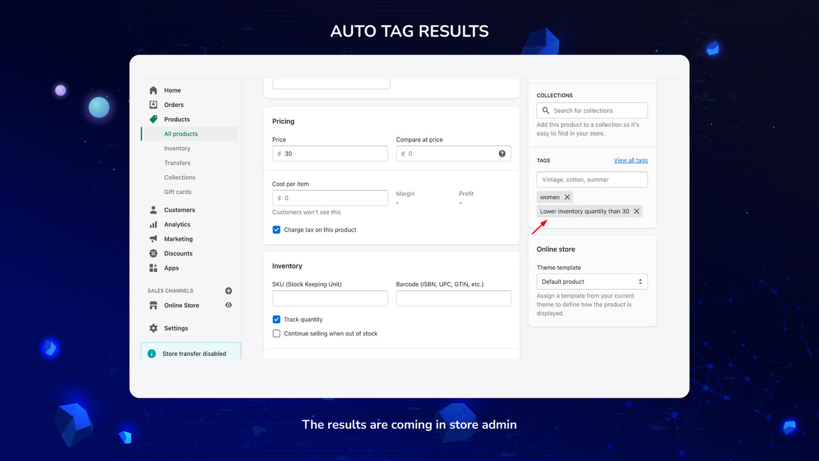Open the Customers section
This screenshot has height=461, width=819.
pos(179,209)
